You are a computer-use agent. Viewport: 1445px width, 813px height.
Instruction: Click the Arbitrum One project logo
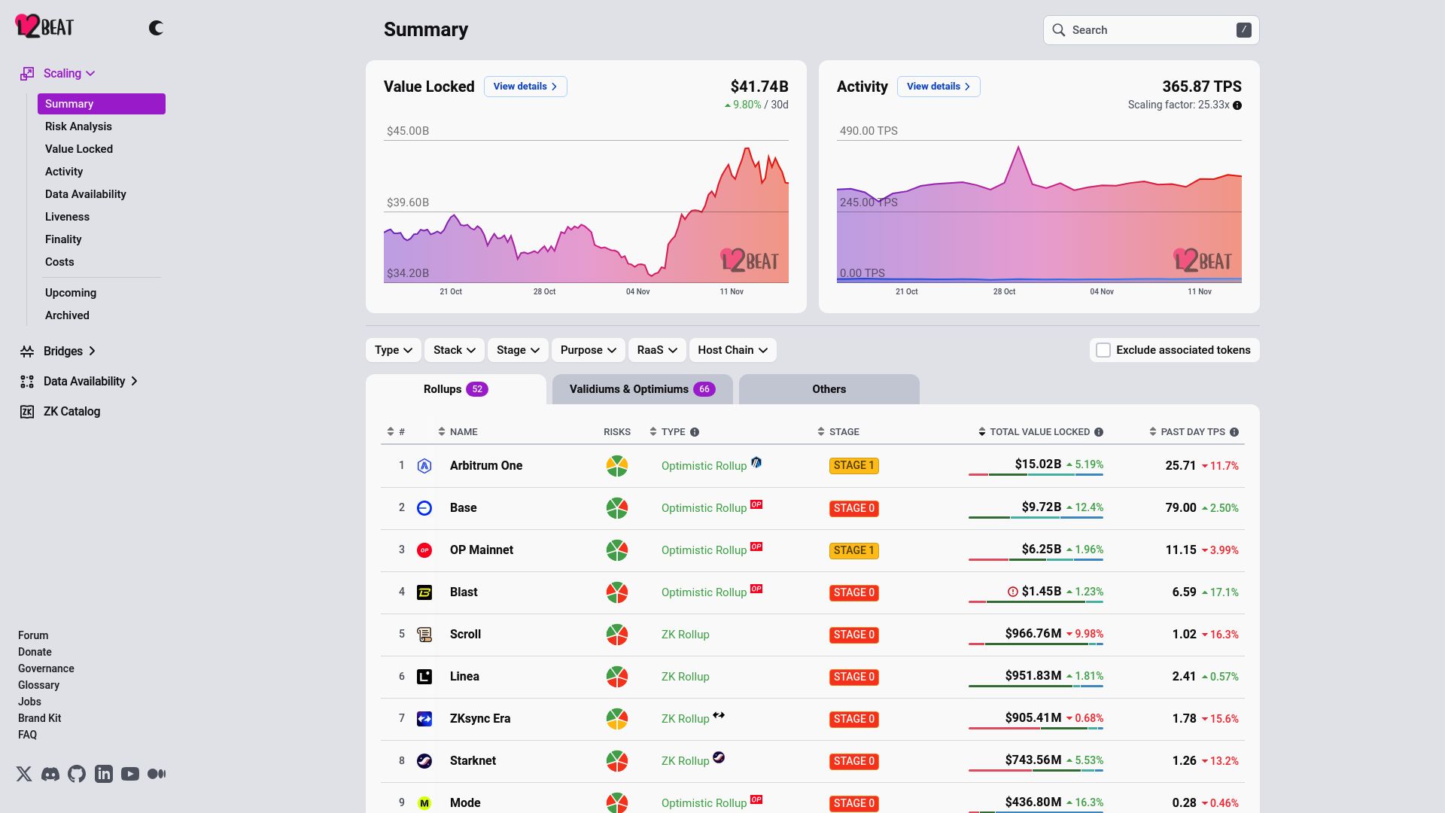point(424,466)
